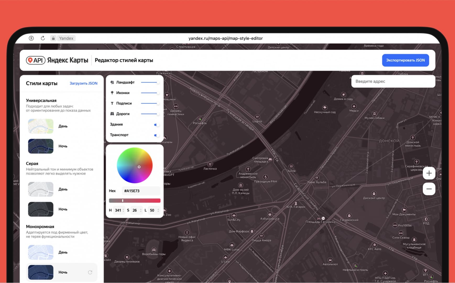The width and height of the screenshot is (455, 283).
Task: Click the Yandex logo icon in browser bar
Action: 31,38
